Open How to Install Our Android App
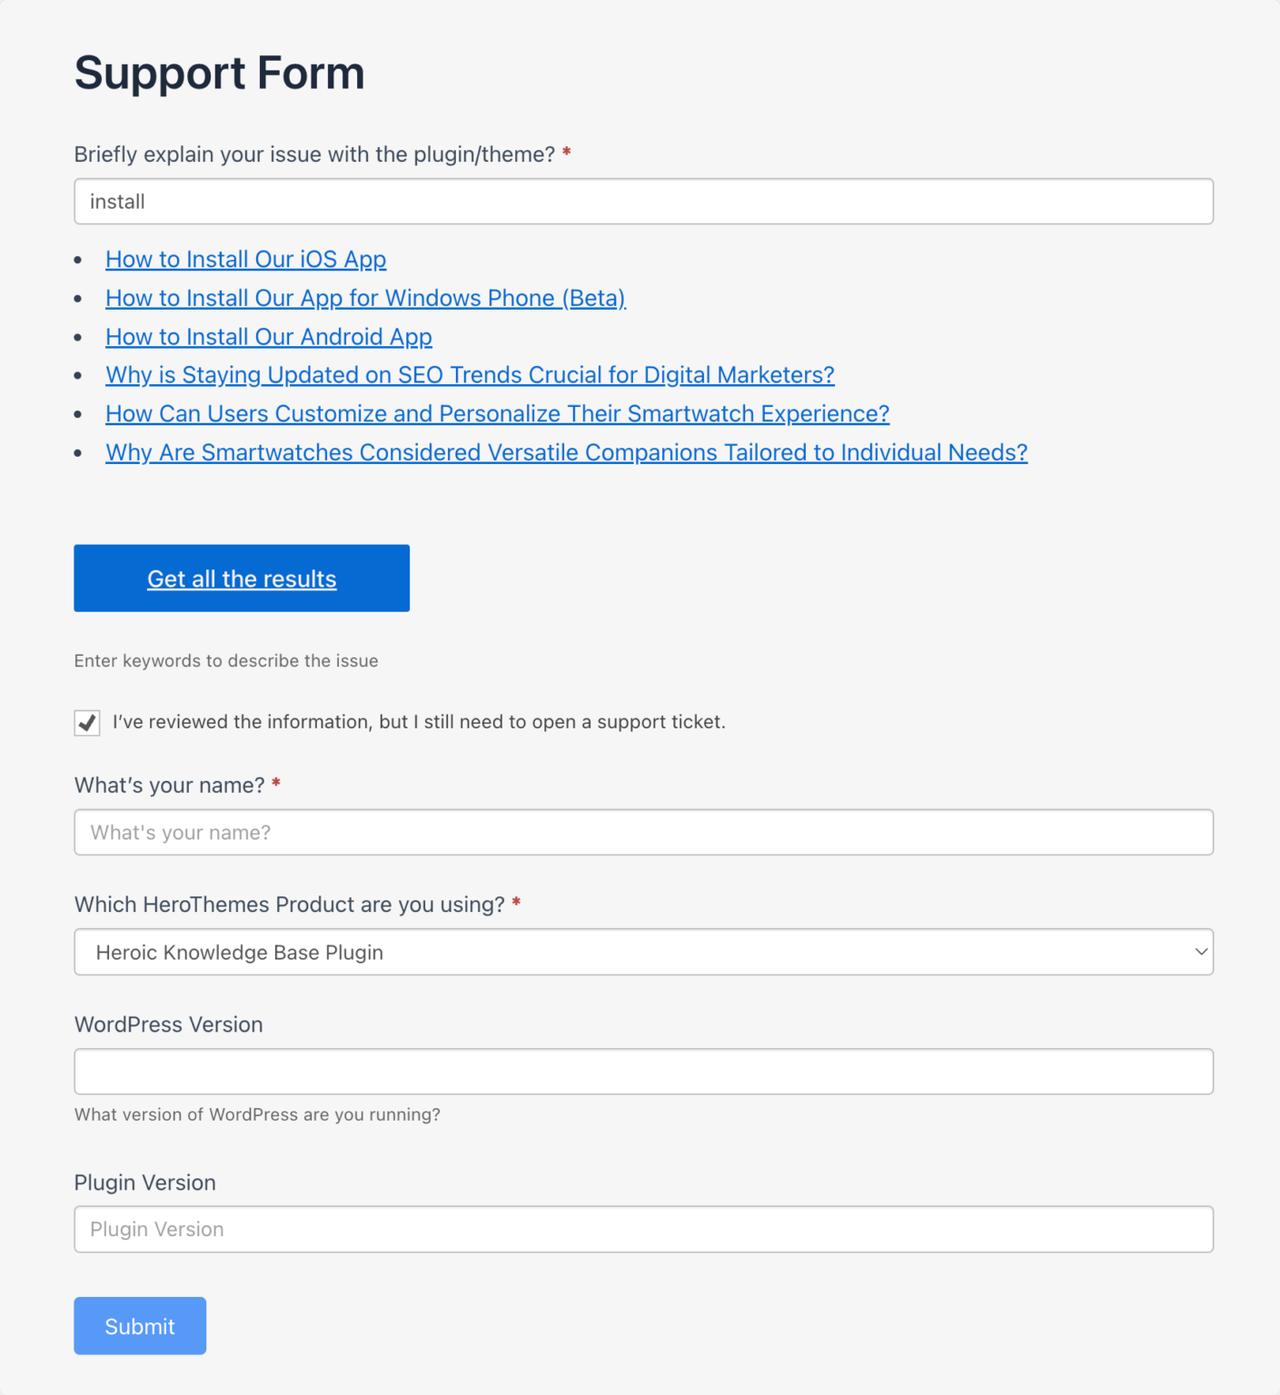The height and width of the screenshot is (1395, 1280). coord(268,336)
